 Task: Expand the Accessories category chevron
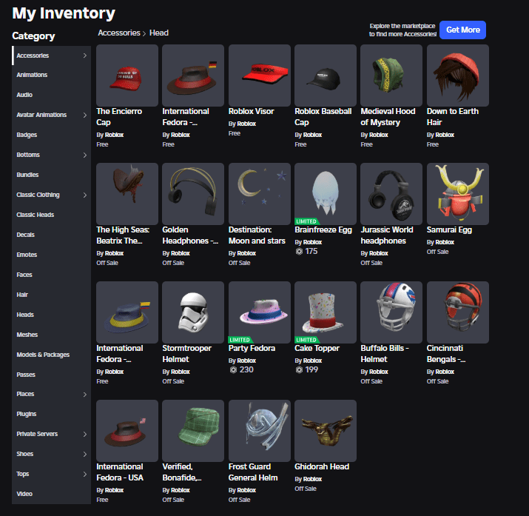[x=84, y=56]
